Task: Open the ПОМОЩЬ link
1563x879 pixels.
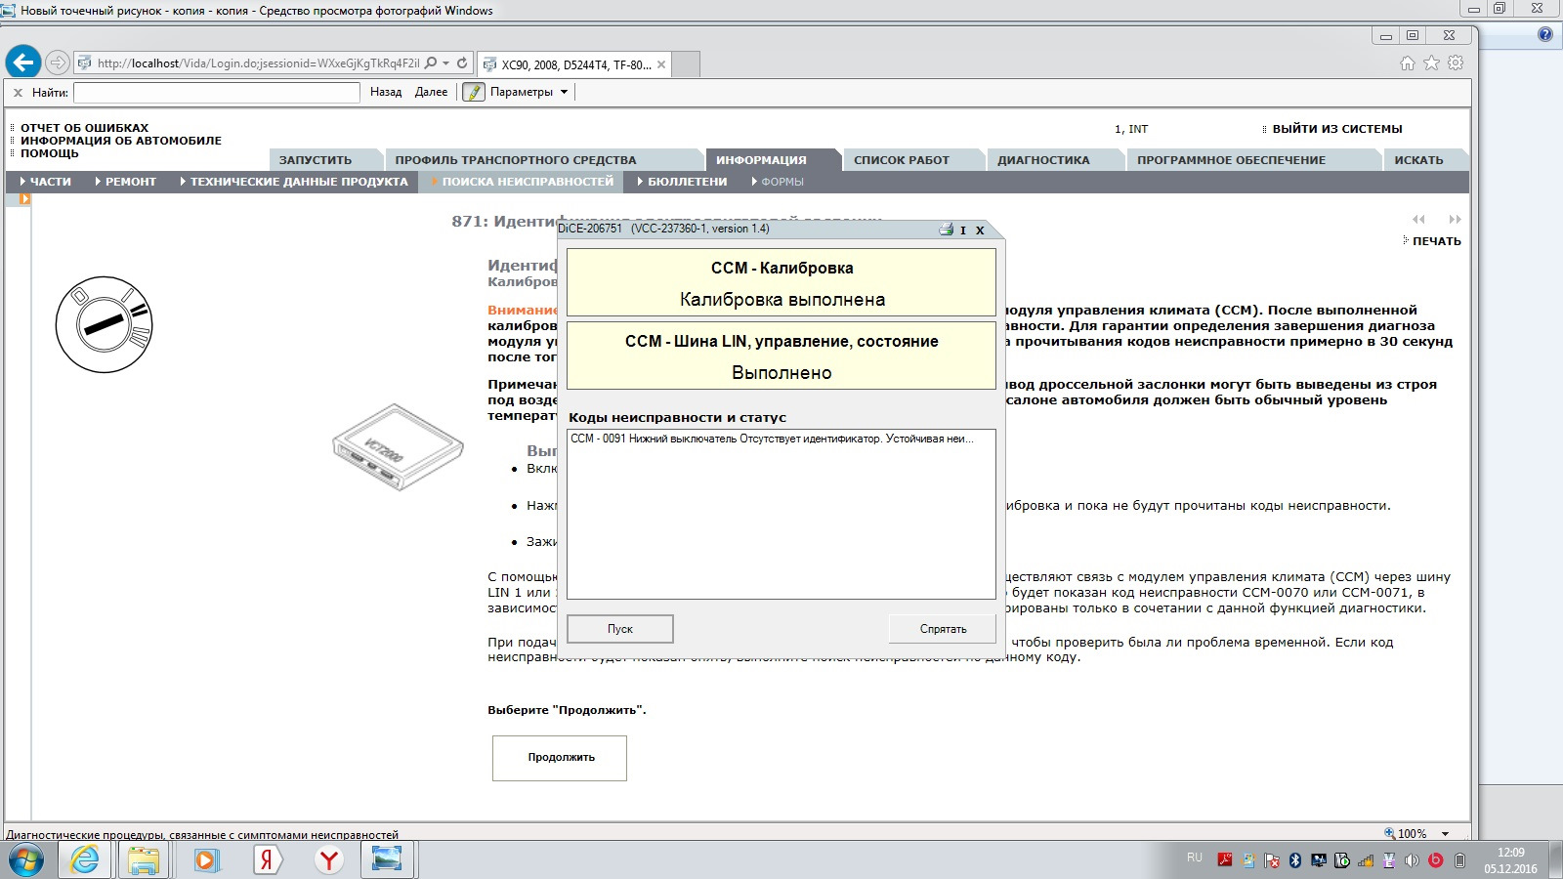Action: pyautogui.click(x=50, y=153)
